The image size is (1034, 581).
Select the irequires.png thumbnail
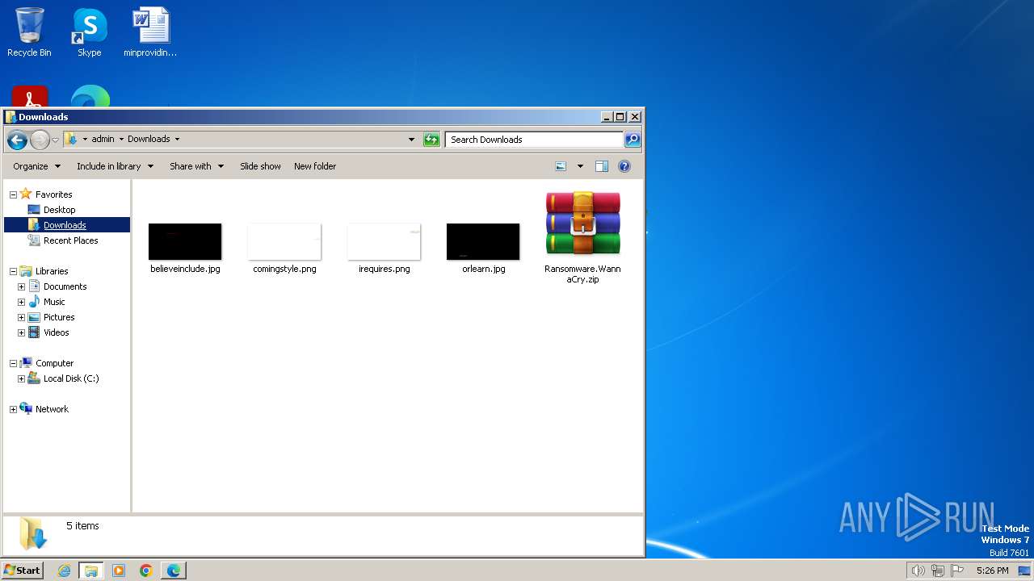384,242
